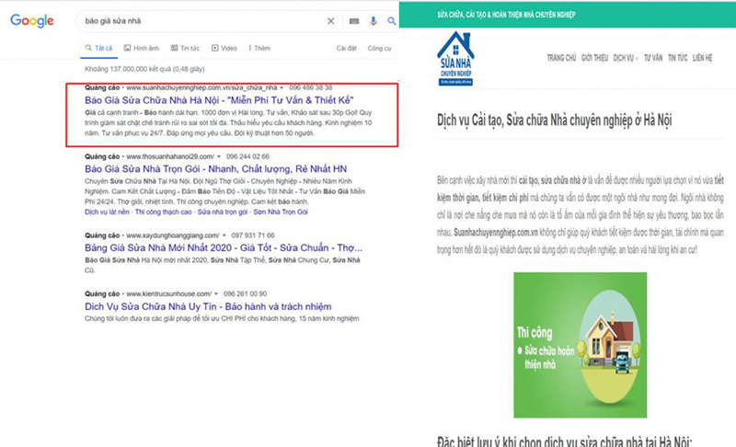Expand the 'DỊCH VỤ' dropdown menu
The width and height of the screenshot is (736, 447).
pos(626,58)
